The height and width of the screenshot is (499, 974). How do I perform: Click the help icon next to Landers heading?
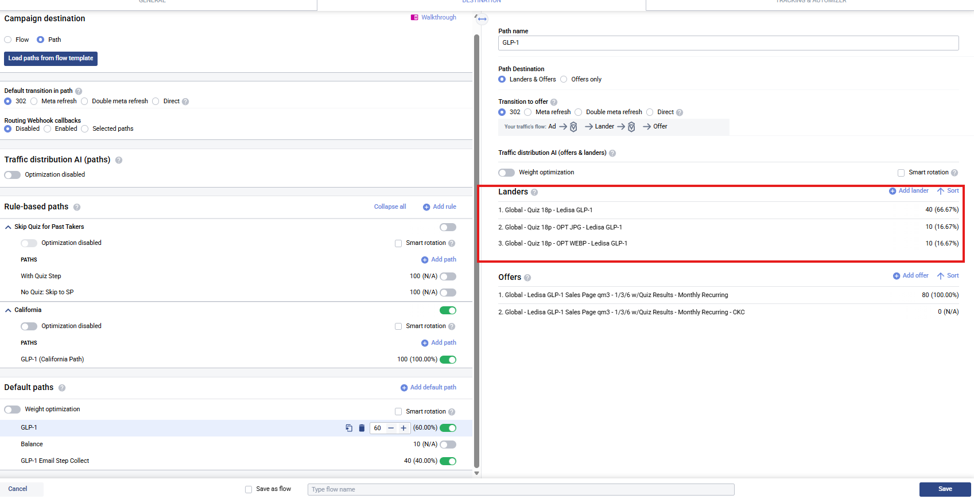pos(534,193)
